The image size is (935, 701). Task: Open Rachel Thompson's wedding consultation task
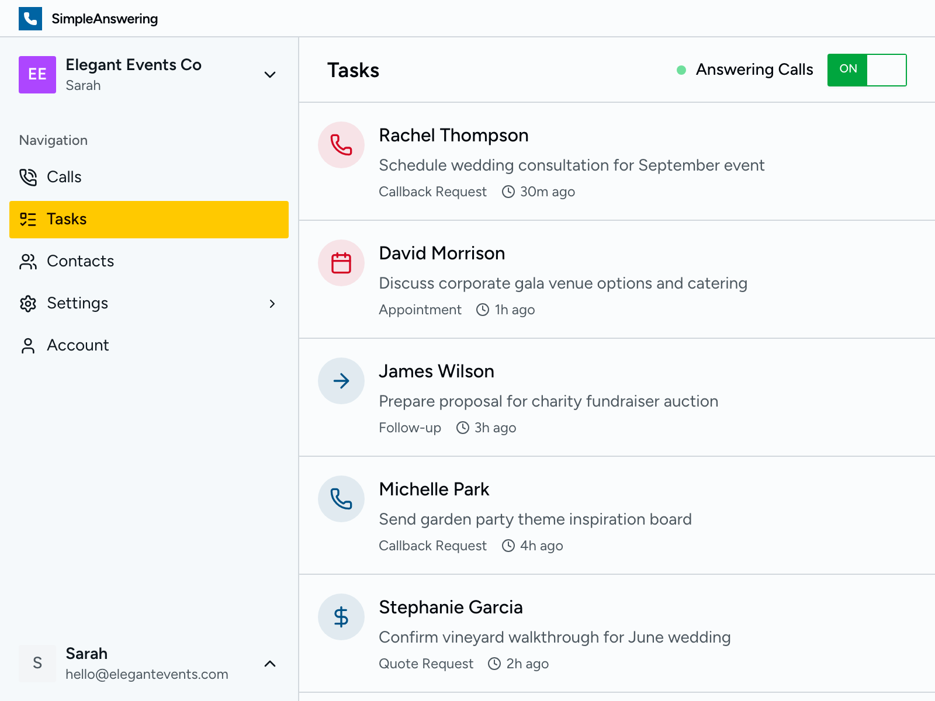(571, 162)
